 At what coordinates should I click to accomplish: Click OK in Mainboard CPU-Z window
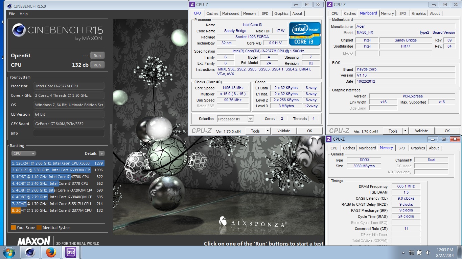tap(447, 131)
